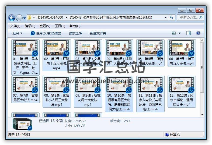
Task: Click the magnifier search icon
Action: [x=201, y=17]
